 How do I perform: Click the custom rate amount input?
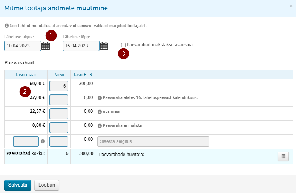point(26,141)
